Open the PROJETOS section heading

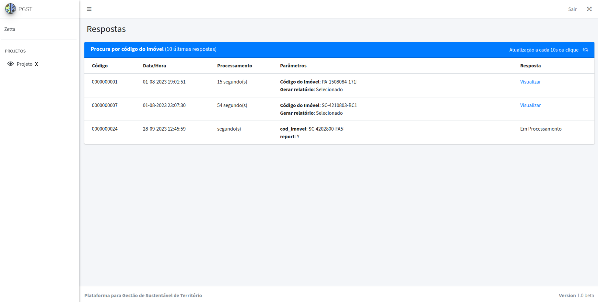pyautogui.click(x=15, y=51)
